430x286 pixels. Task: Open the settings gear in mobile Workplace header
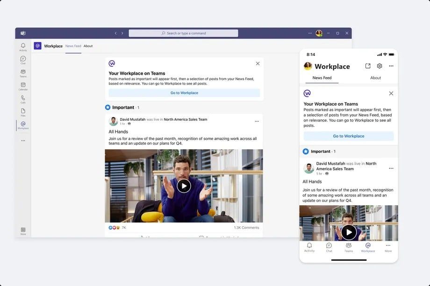(379, 66)
